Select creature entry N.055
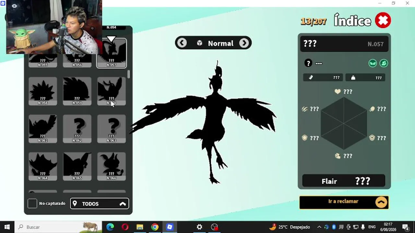Viewport: 415px width, 233px height. (43, 61)
